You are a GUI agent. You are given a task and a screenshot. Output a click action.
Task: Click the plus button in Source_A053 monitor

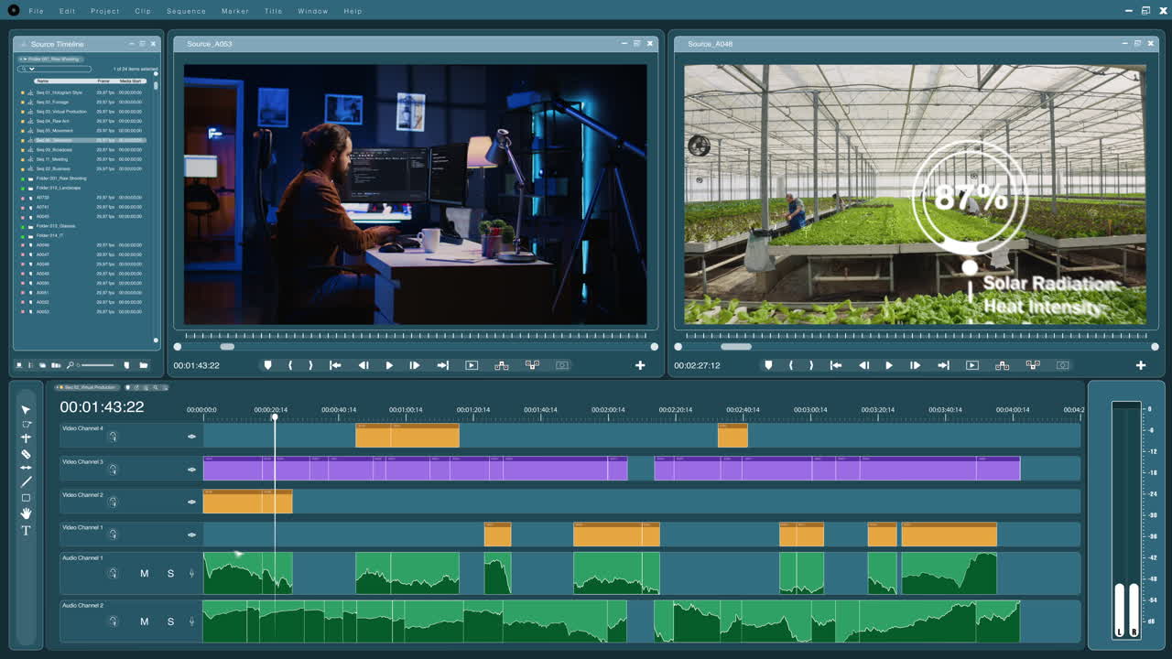click(x=639, y=364)
